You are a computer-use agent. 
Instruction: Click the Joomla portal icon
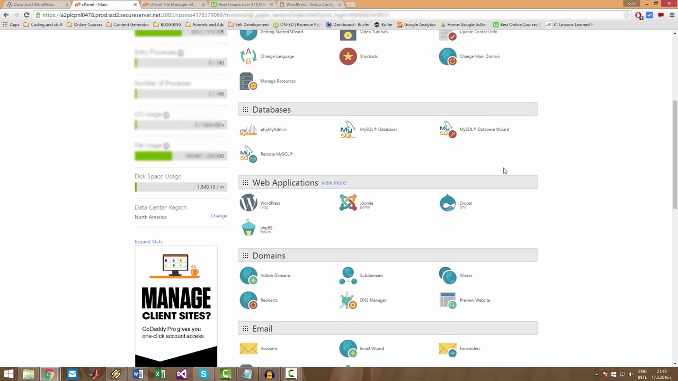point(348,203)
